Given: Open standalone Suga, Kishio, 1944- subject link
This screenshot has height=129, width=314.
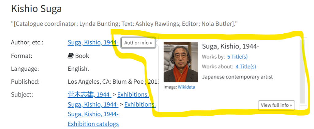Looking at the screenshot, I should point(93,114).
